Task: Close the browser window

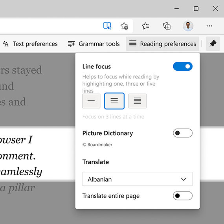Action: pyautogui.click(x=216, y=9)
